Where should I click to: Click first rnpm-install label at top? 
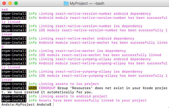pos(14,14)
